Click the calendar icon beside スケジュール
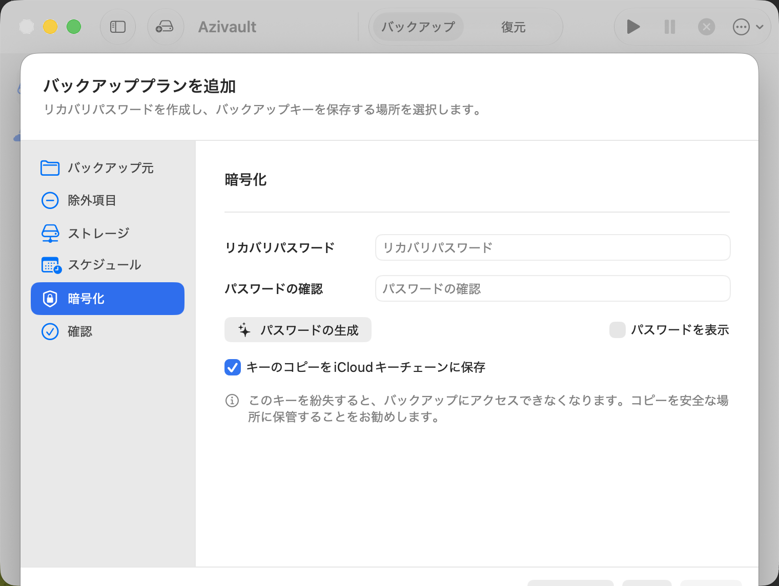 [x=51, y=265]
